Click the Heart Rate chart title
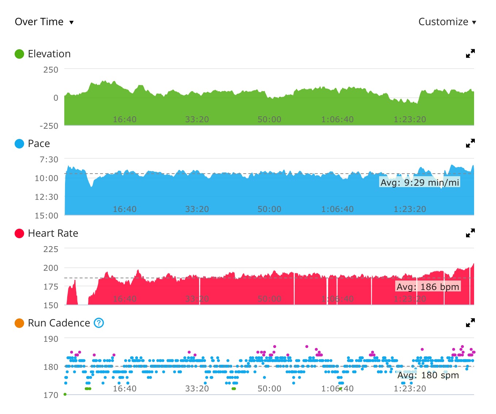 click(53, 233)
